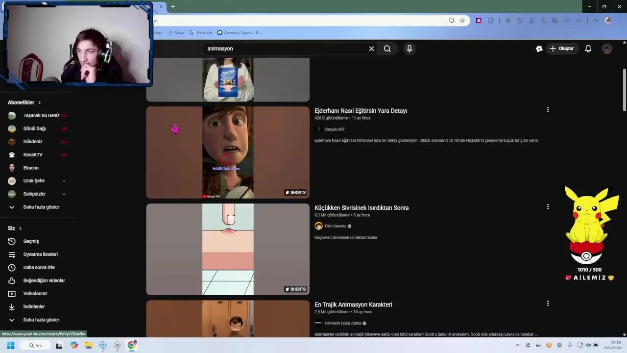Open the Çevrimiçi Oyunlar bookmark
Viewport: 627px width, 353px height.
tap(239, 33)
